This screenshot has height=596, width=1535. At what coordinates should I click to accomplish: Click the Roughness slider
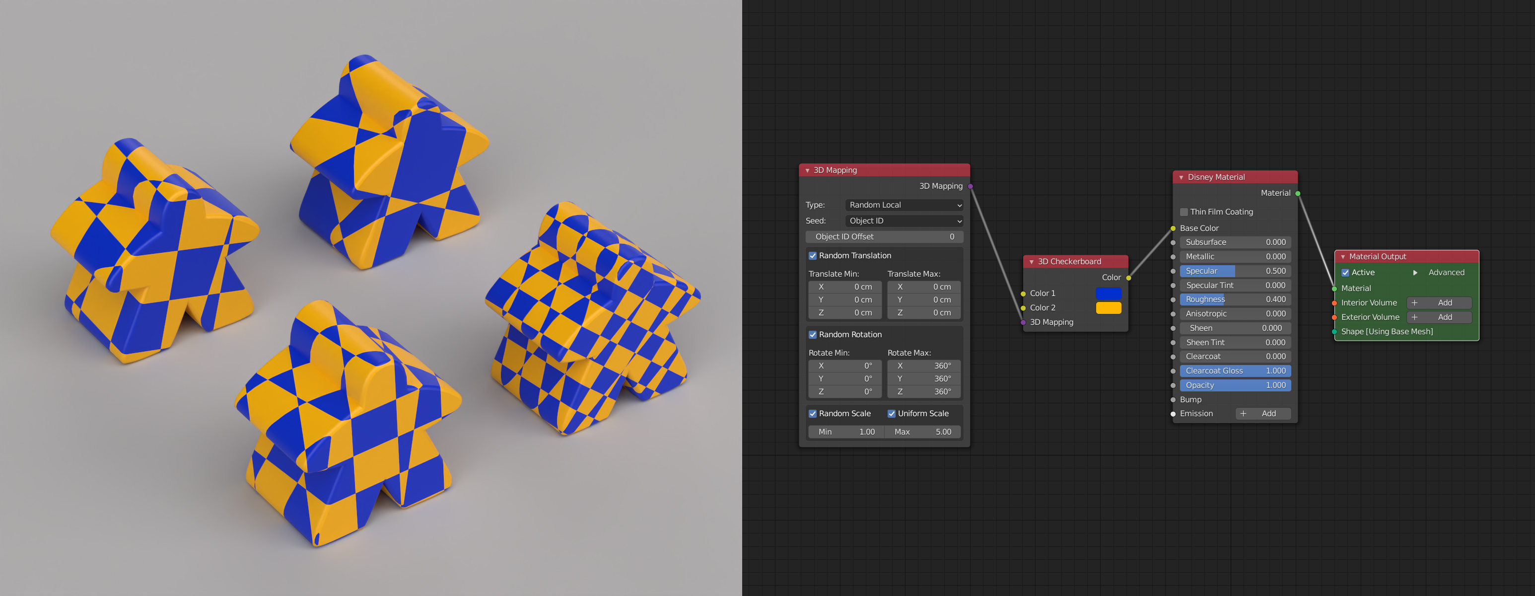(1235, 300)
